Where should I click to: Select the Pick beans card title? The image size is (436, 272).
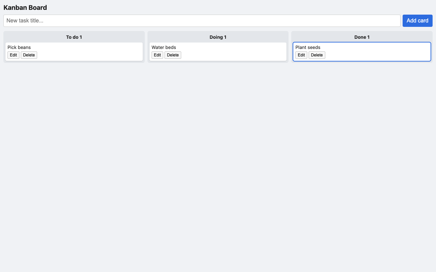click(x=19, y=47)
